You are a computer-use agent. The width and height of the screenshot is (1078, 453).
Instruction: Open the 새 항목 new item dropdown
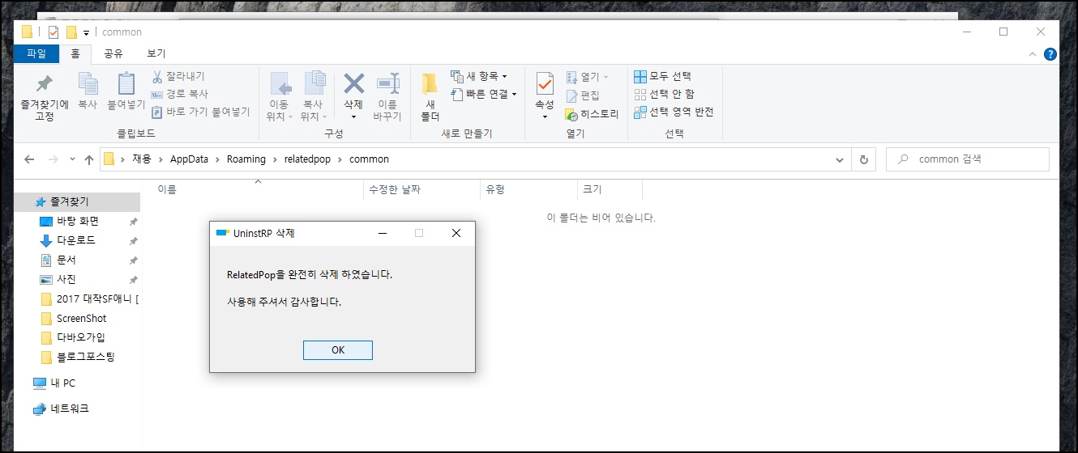pos(479,77)
